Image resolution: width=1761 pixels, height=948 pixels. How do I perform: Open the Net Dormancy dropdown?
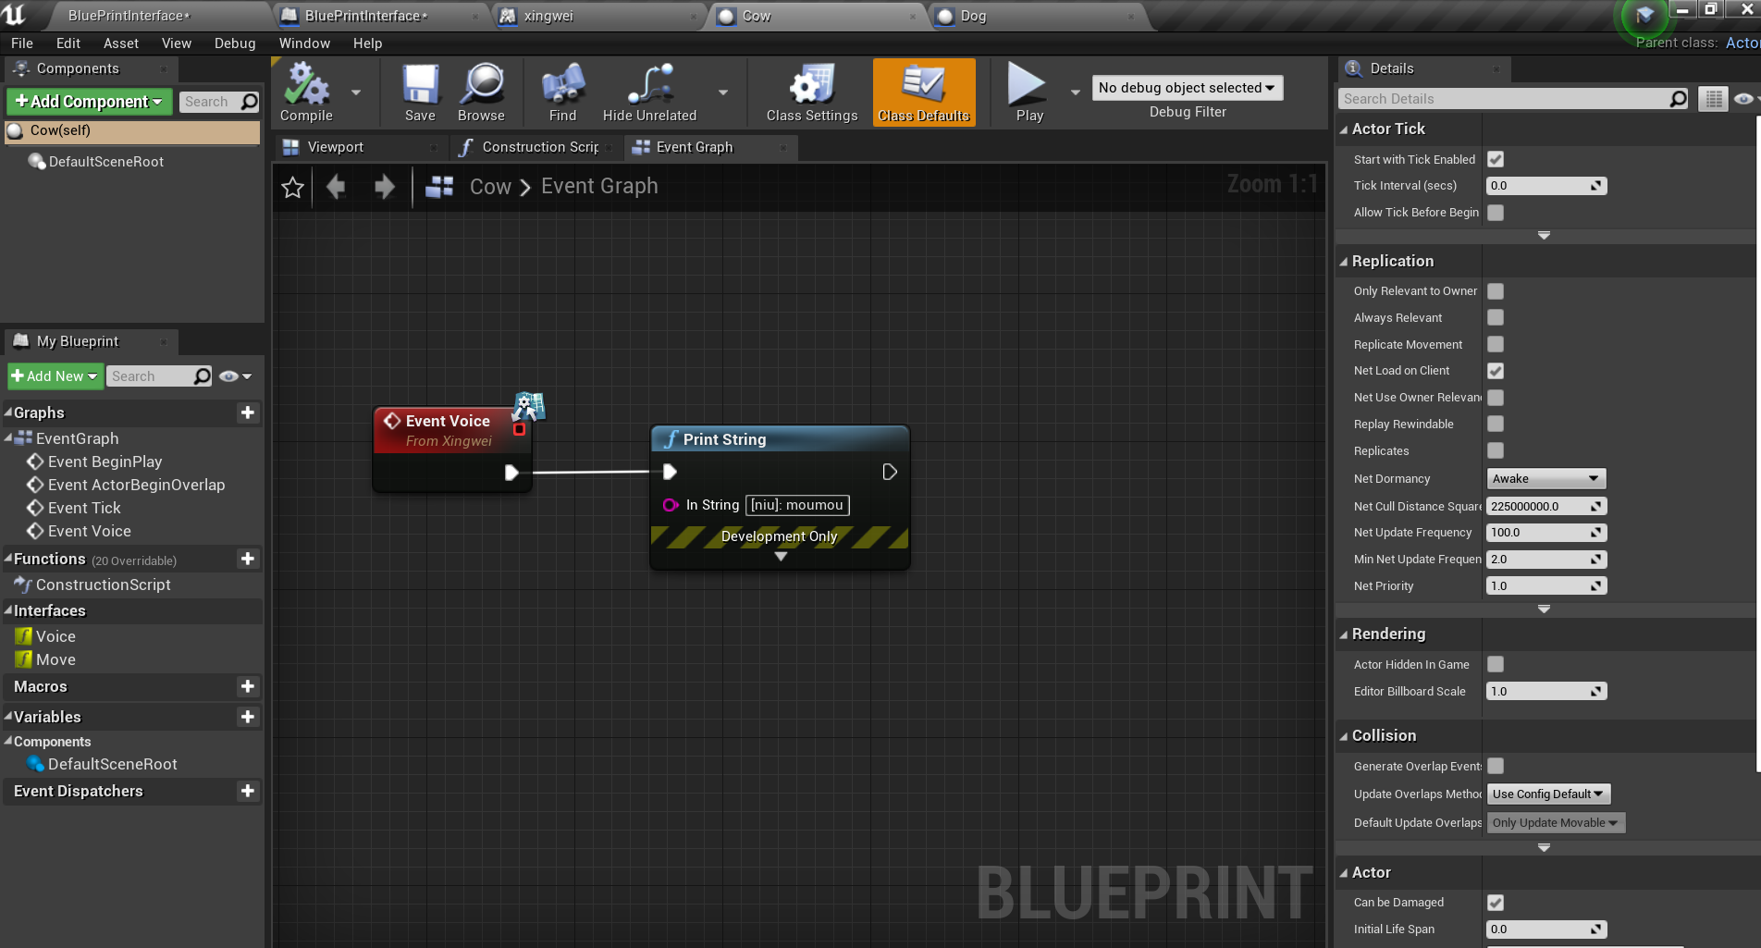point(1545,478)
